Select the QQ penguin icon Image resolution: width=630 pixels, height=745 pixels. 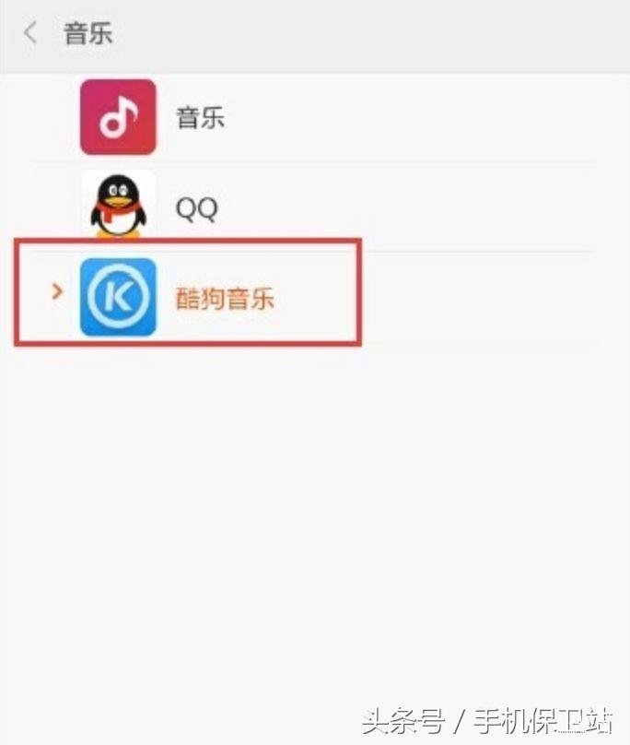(x=118, y=205)
